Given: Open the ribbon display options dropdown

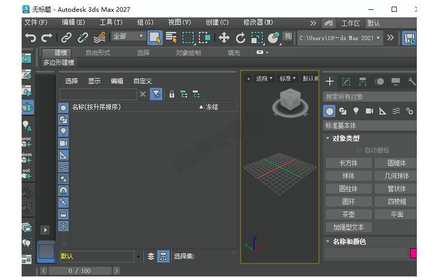Looking at the screenshot, I should (262, 52).
